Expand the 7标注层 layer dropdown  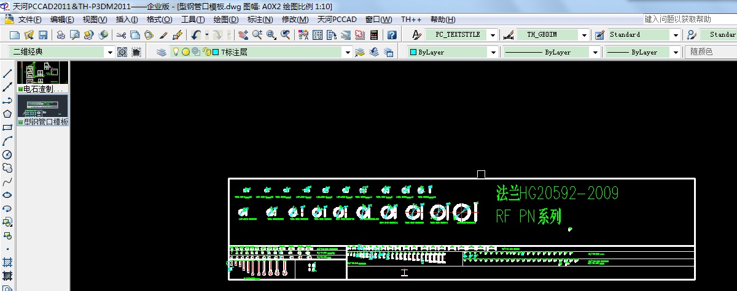(348, 53)
